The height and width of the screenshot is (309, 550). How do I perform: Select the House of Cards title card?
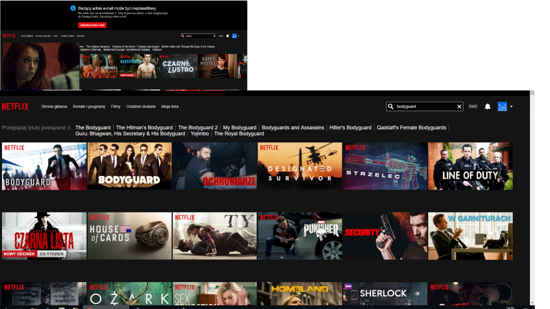(129, 236)
